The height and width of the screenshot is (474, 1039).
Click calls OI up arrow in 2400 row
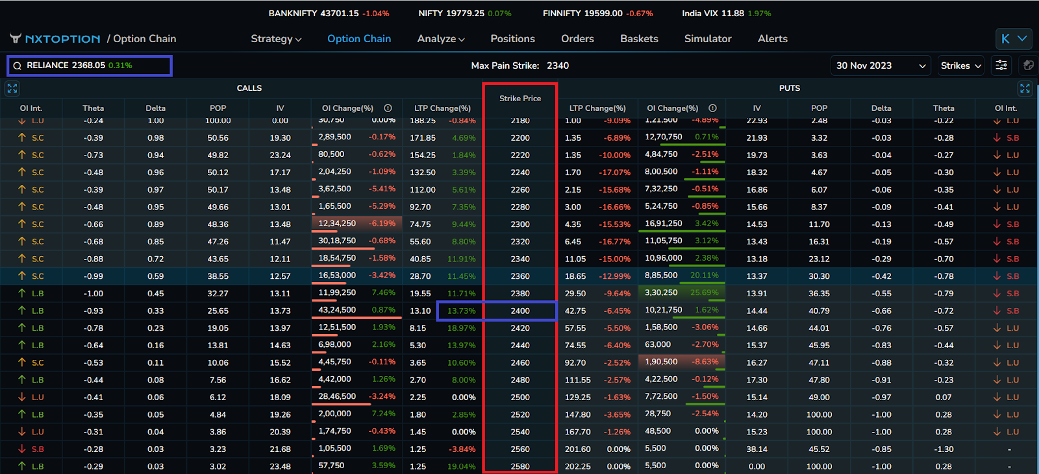click(x=22, y=311)
